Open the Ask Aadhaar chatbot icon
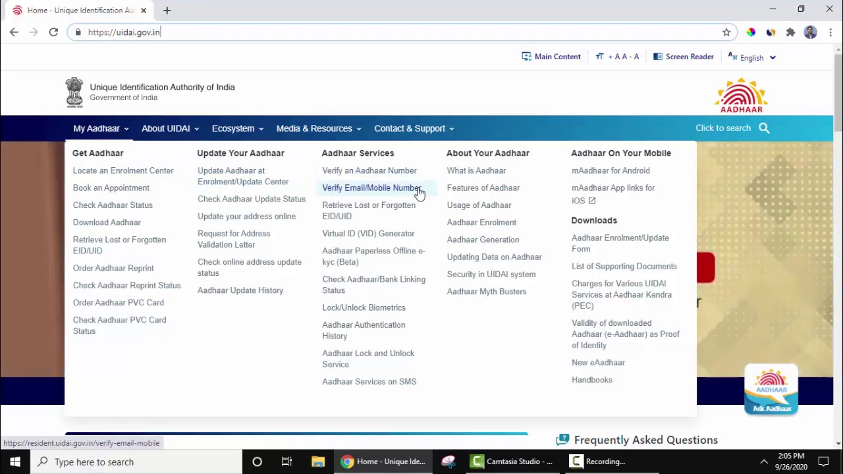The height and width of the screenshot is (474, 843). (771, 390)
